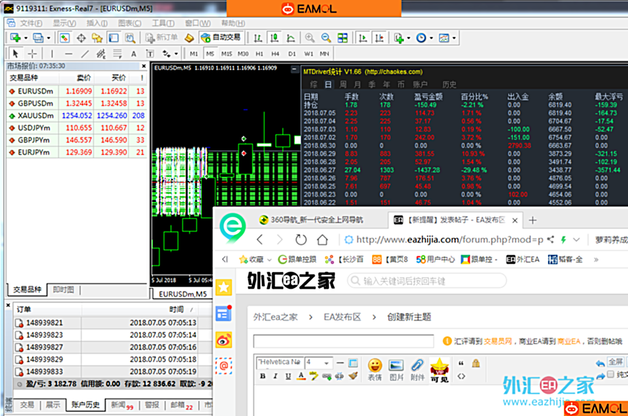Screen dimensions: 628x416
Task: Click the forum search box
Action: point(426,281)
